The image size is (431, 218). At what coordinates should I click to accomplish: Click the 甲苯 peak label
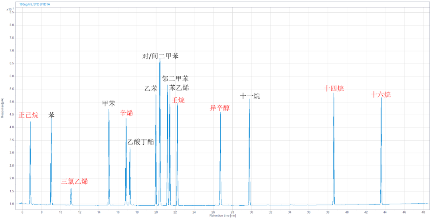click(109, 104)
